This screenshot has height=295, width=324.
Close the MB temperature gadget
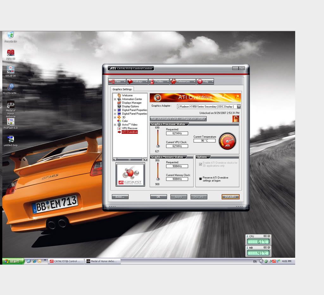[x=269, y=247]
